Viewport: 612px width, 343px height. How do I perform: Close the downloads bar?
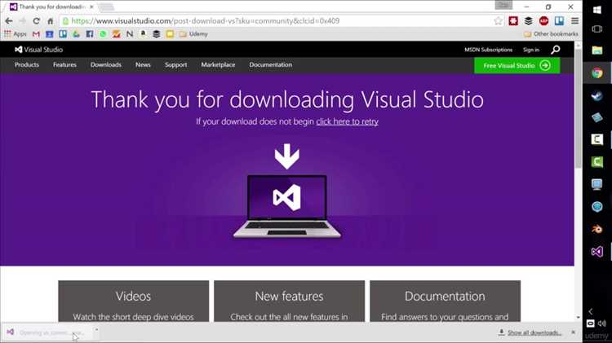573,332
